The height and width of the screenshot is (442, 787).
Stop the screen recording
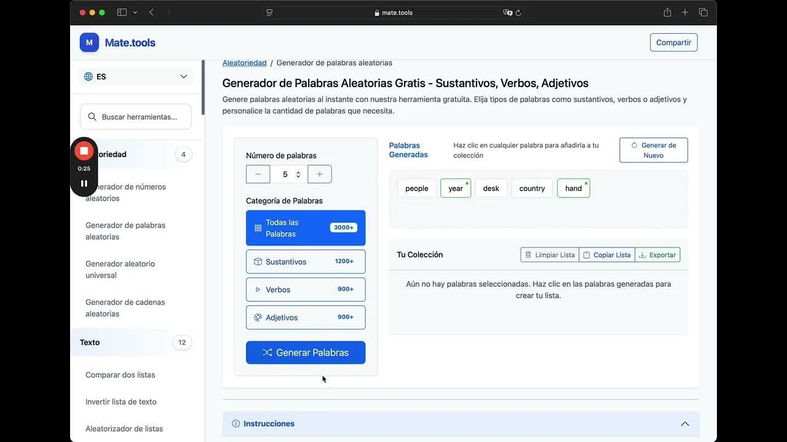pyautogui.click(x=84, y=151)
